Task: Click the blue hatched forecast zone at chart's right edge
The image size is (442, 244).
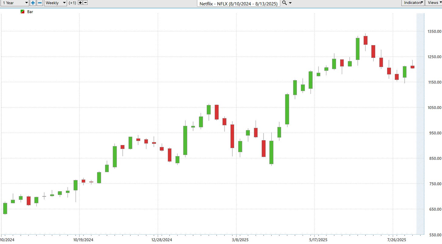Action: tap(420, 124)
